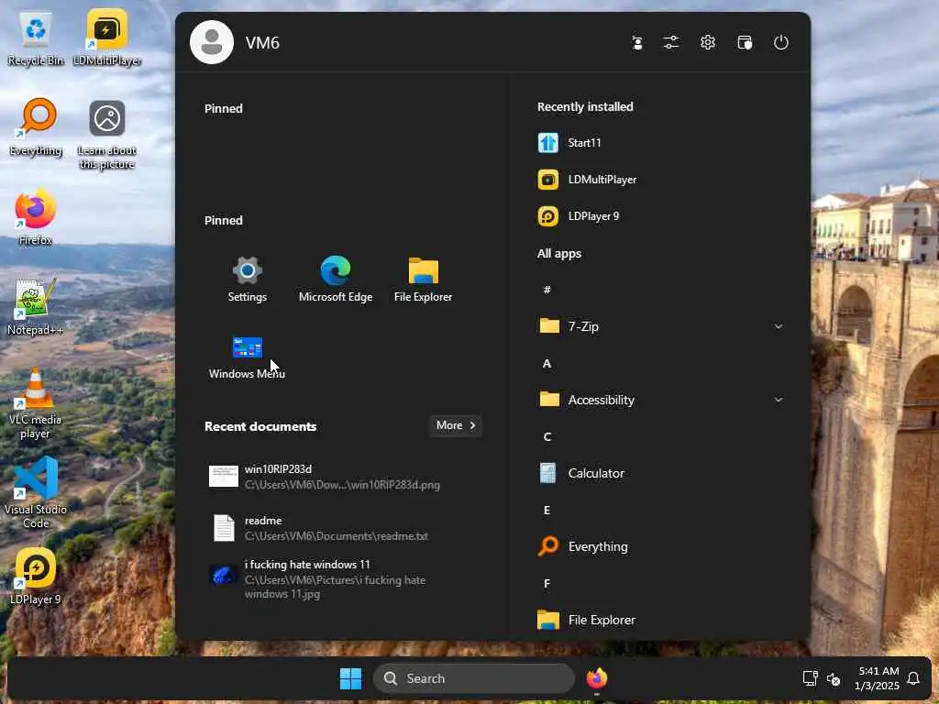939x704 pixels.
Task: Open the VM6 user account avatar
Action: pos(212,42)
